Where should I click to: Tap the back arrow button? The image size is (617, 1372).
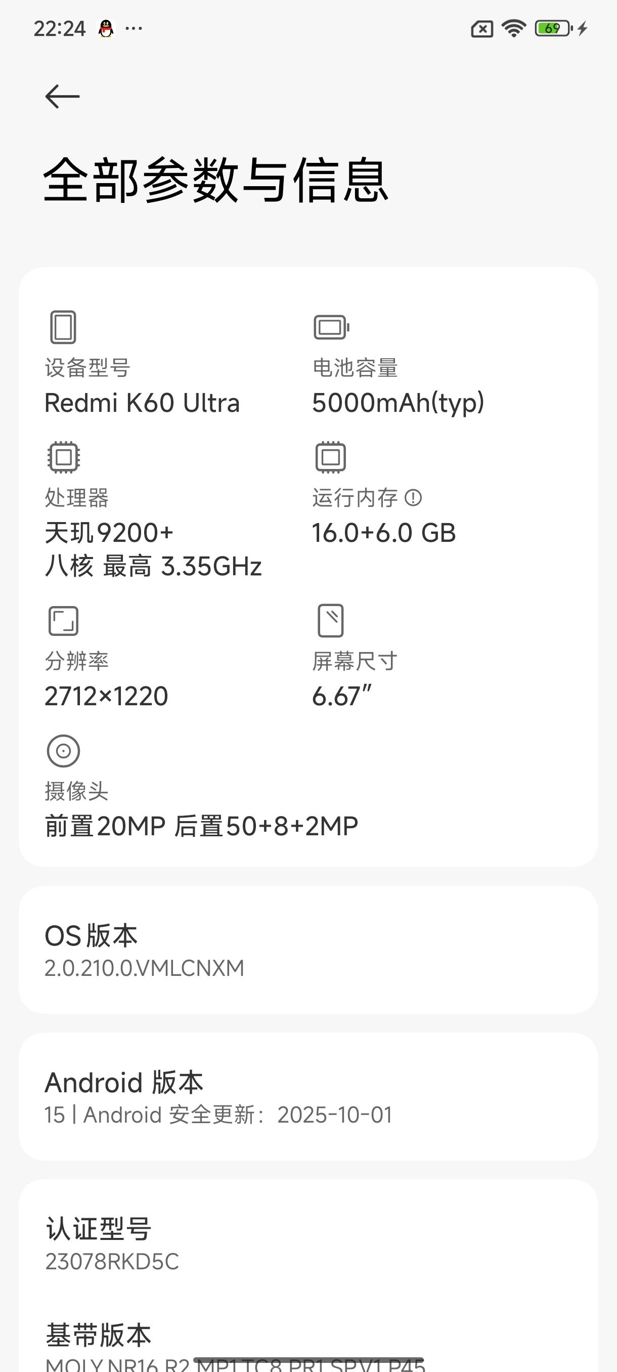(62, 97)
